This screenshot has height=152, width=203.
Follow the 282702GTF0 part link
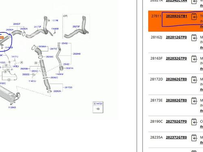pyautogui.click(x=176, y=122)
